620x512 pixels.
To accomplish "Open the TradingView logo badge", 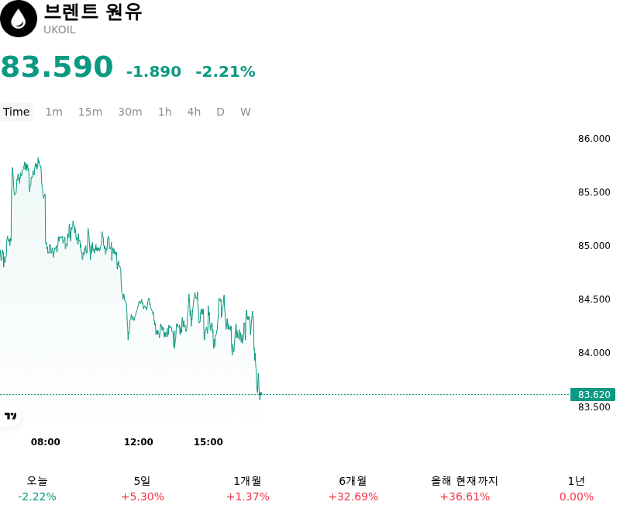I will pos(10,416).
